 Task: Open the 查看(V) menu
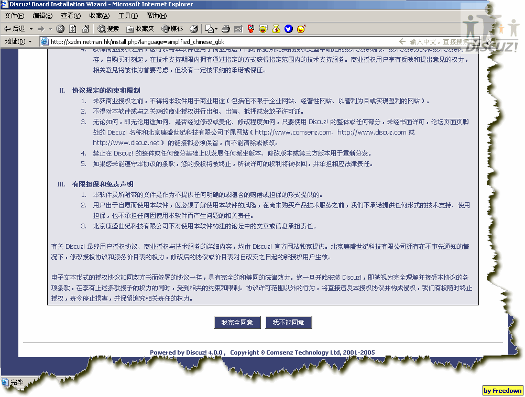pyautogui.click(x=71, y=16)
